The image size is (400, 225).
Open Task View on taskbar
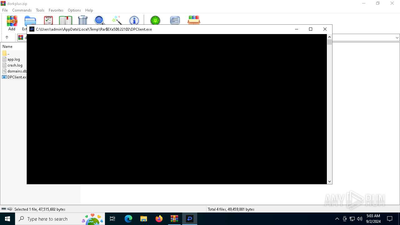112,219
